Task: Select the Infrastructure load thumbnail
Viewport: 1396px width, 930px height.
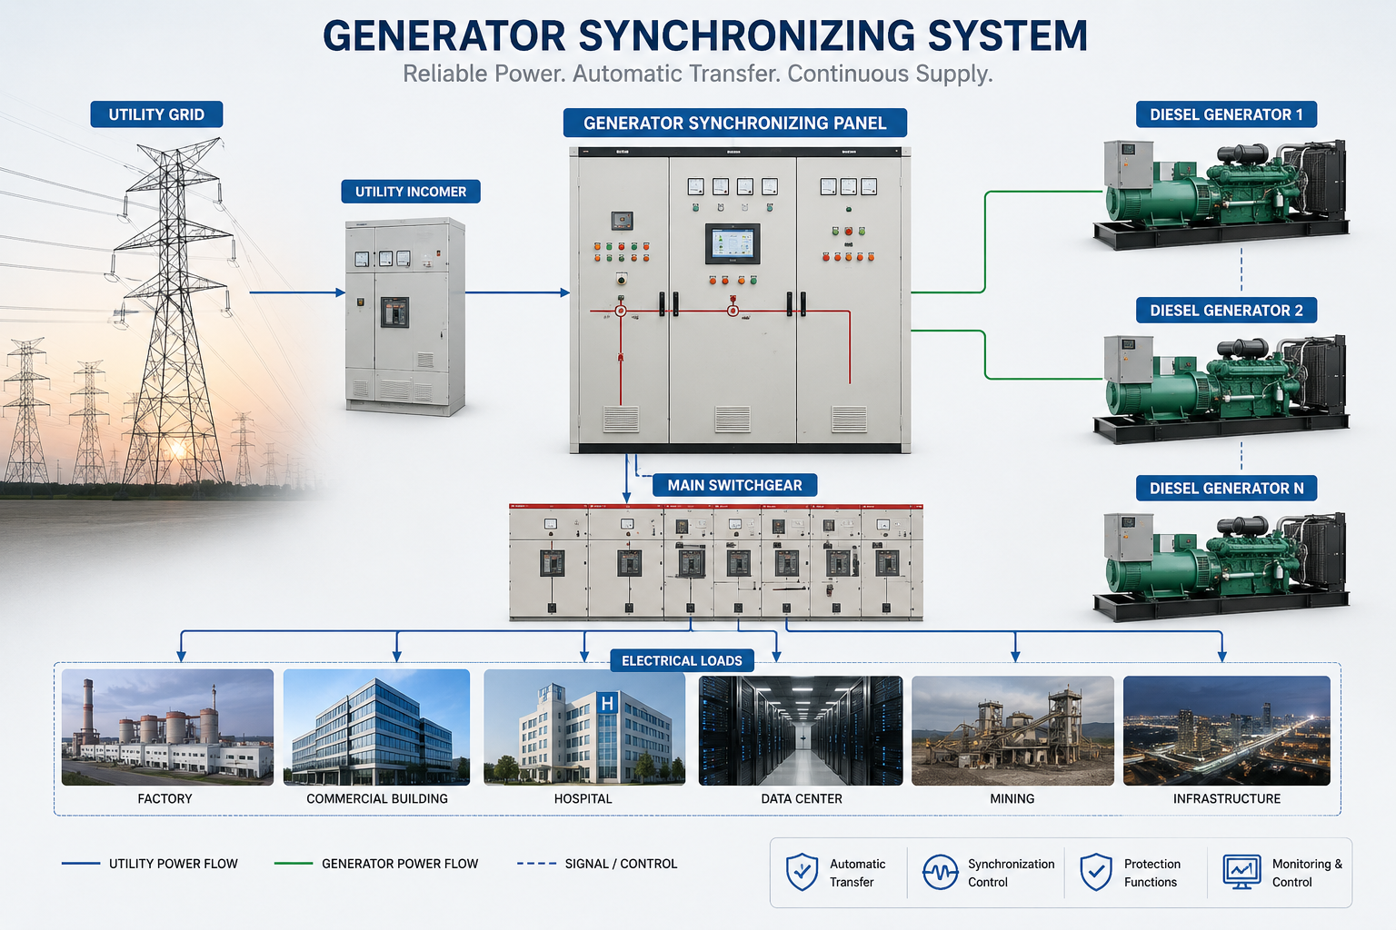Action: pyautogui.click(x=1227, y=730)
